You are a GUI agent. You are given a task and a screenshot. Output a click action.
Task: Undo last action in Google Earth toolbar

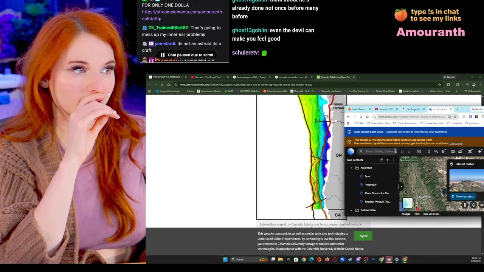tap(402, 151)
